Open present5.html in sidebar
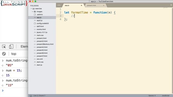 pyautogui.click(x=42, y=50)
